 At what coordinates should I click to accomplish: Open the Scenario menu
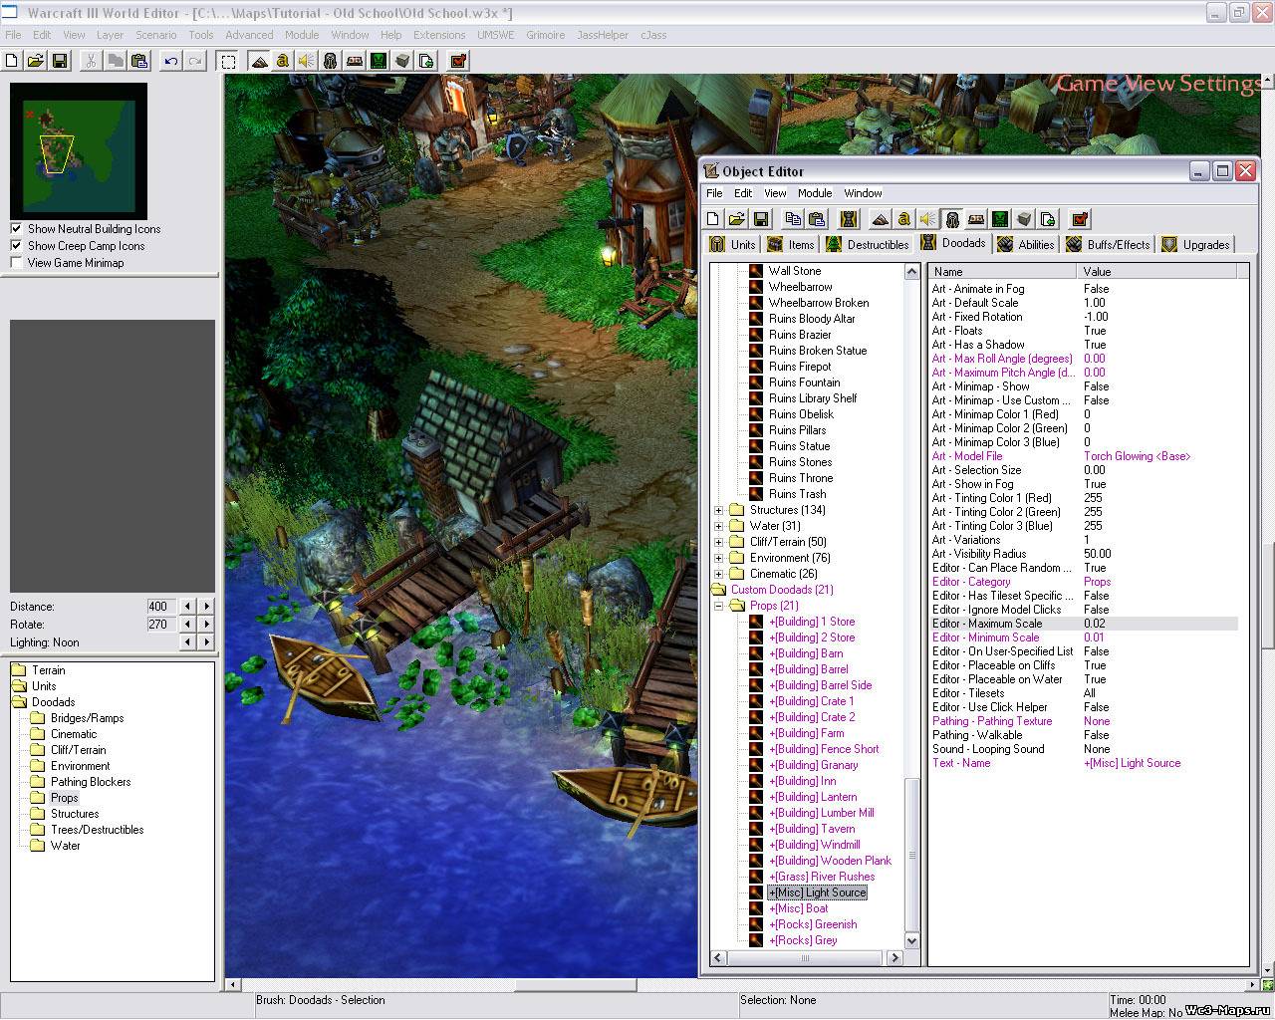(x=155, y=35)
